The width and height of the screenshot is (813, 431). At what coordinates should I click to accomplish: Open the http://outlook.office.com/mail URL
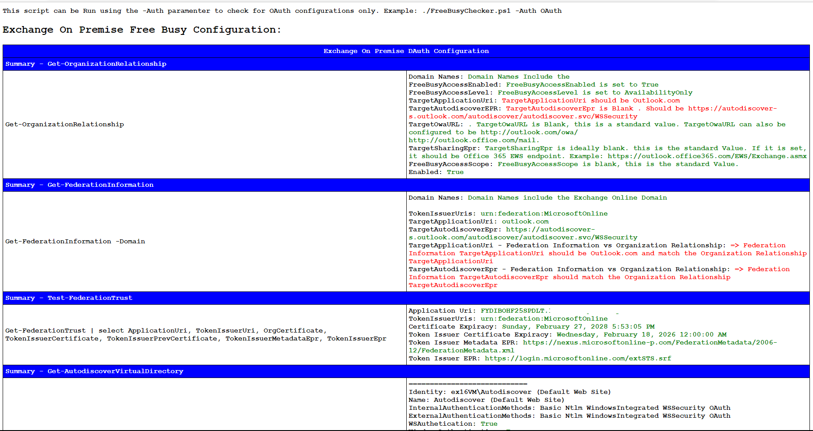tap(473, 140)
